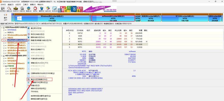Click the 文件系统 column header

[80, 30]
